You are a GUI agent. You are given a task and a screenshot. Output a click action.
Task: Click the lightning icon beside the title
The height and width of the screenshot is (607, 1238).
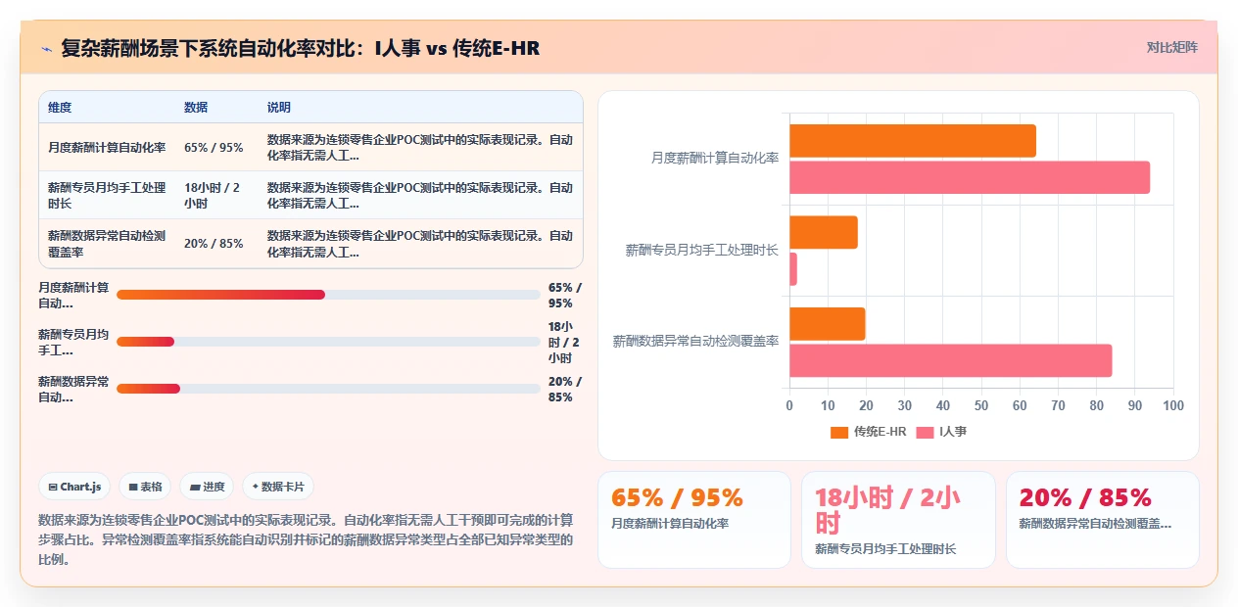47,48
